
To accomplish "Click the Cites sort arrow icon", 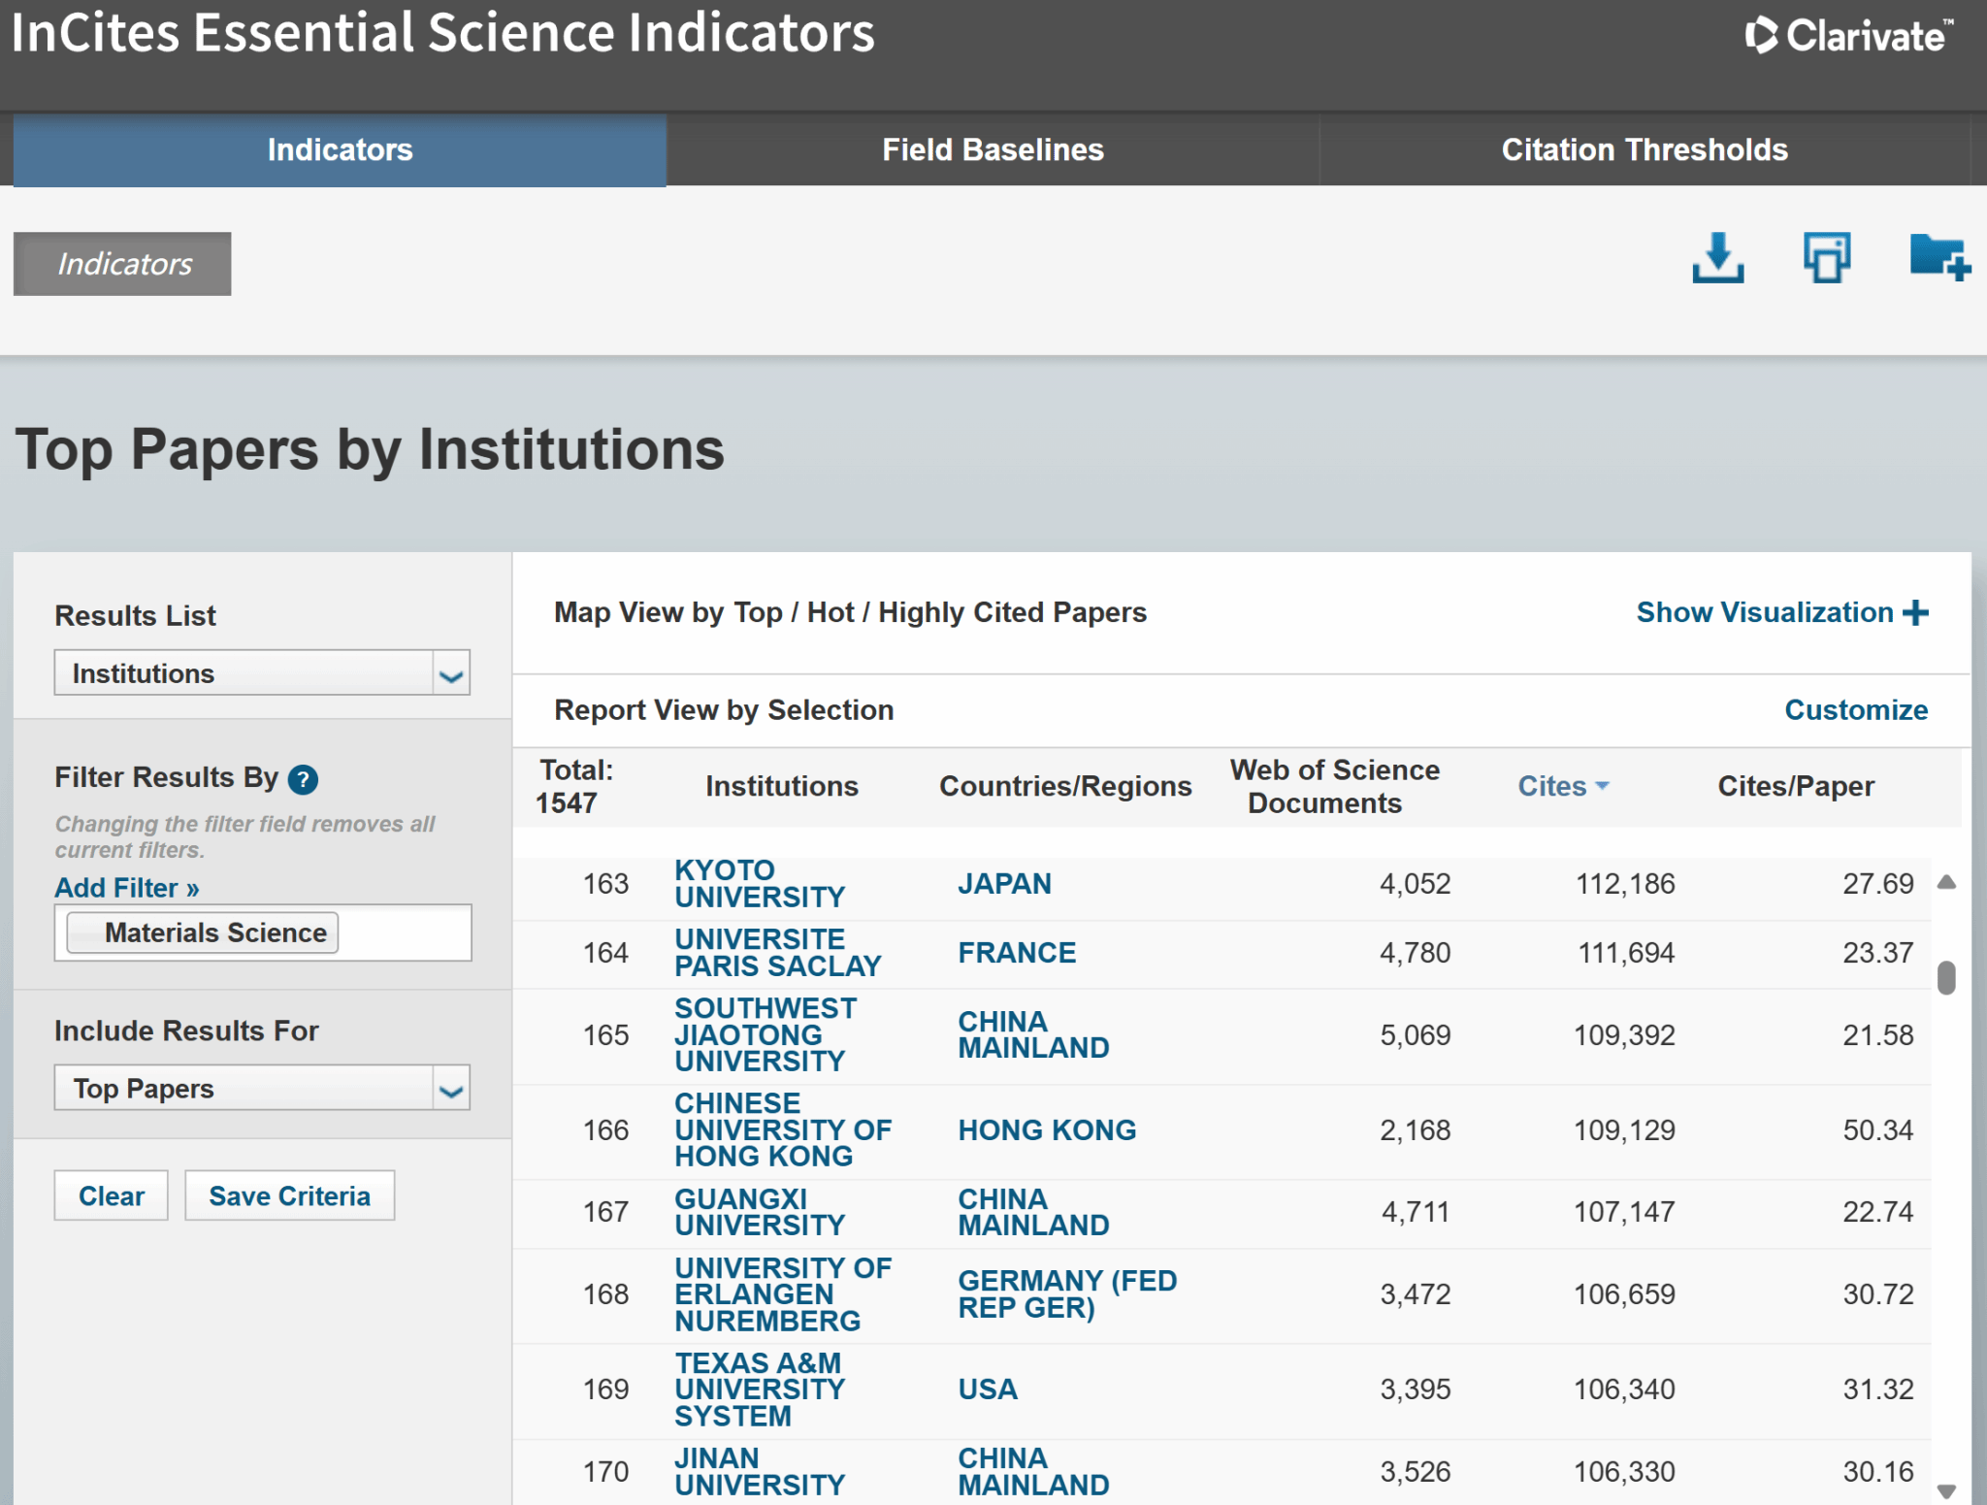I will click(1602, 786).
